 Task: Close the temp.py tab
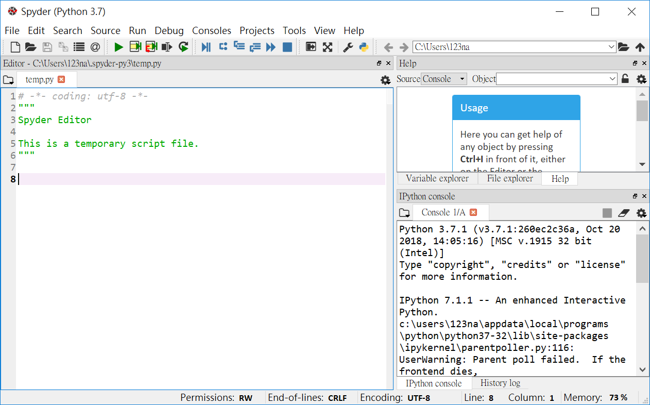tap(61, 79)
